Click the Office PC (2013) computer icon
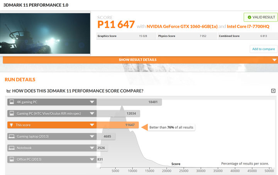 (x=12, y=159)
